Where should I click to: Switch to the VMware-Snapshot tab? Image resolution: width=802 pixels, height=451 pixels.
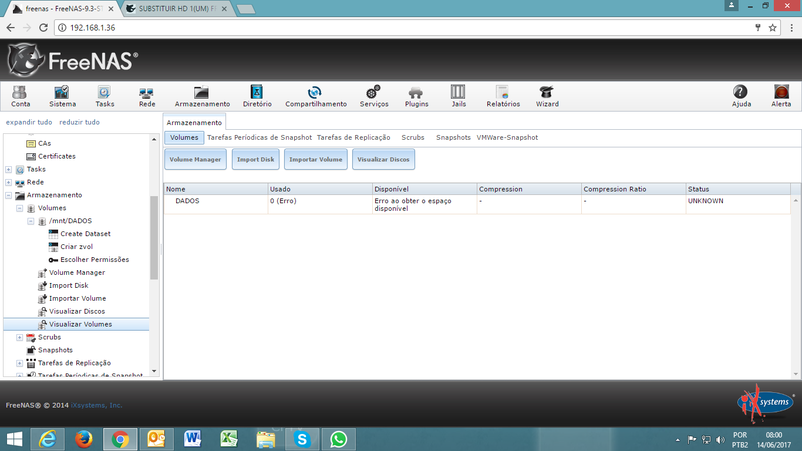(507, 137)
